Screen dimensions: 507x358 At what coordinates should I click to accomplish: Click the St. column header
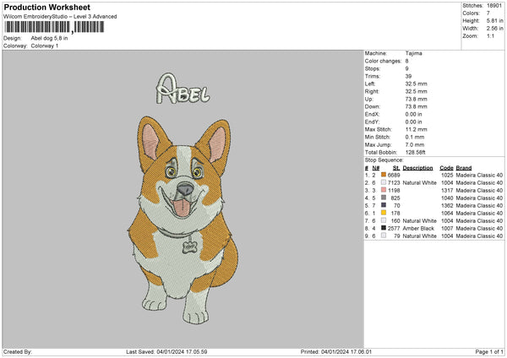395,166
